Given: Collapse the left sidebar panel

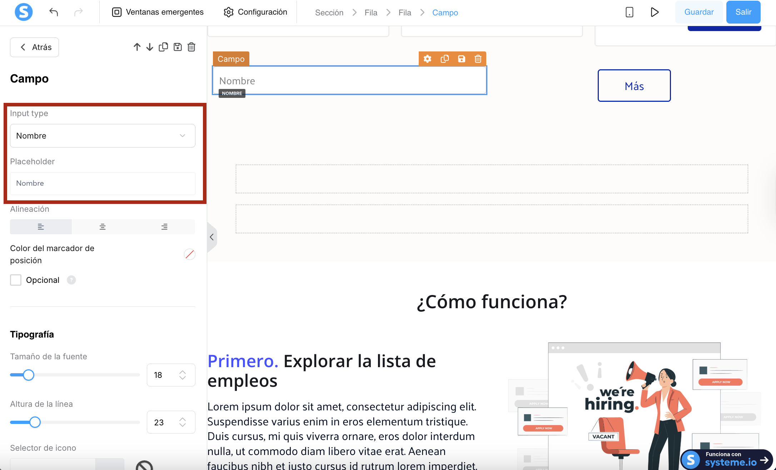Looking at the screenshot, I should tap(212, 237).
